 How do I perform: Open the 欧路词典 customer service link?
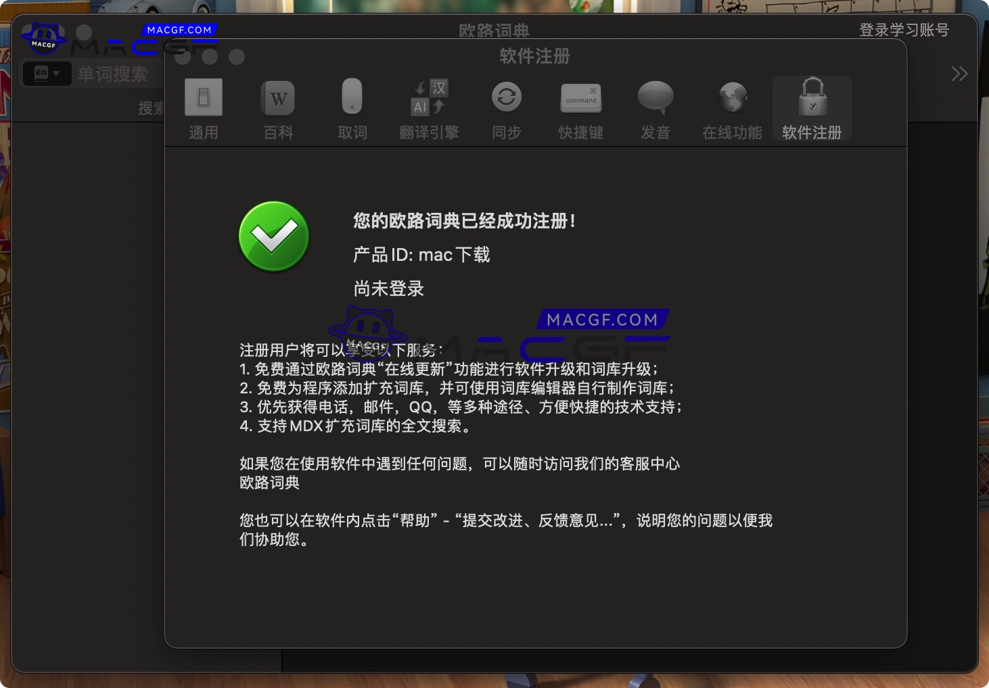coord(270,483)
